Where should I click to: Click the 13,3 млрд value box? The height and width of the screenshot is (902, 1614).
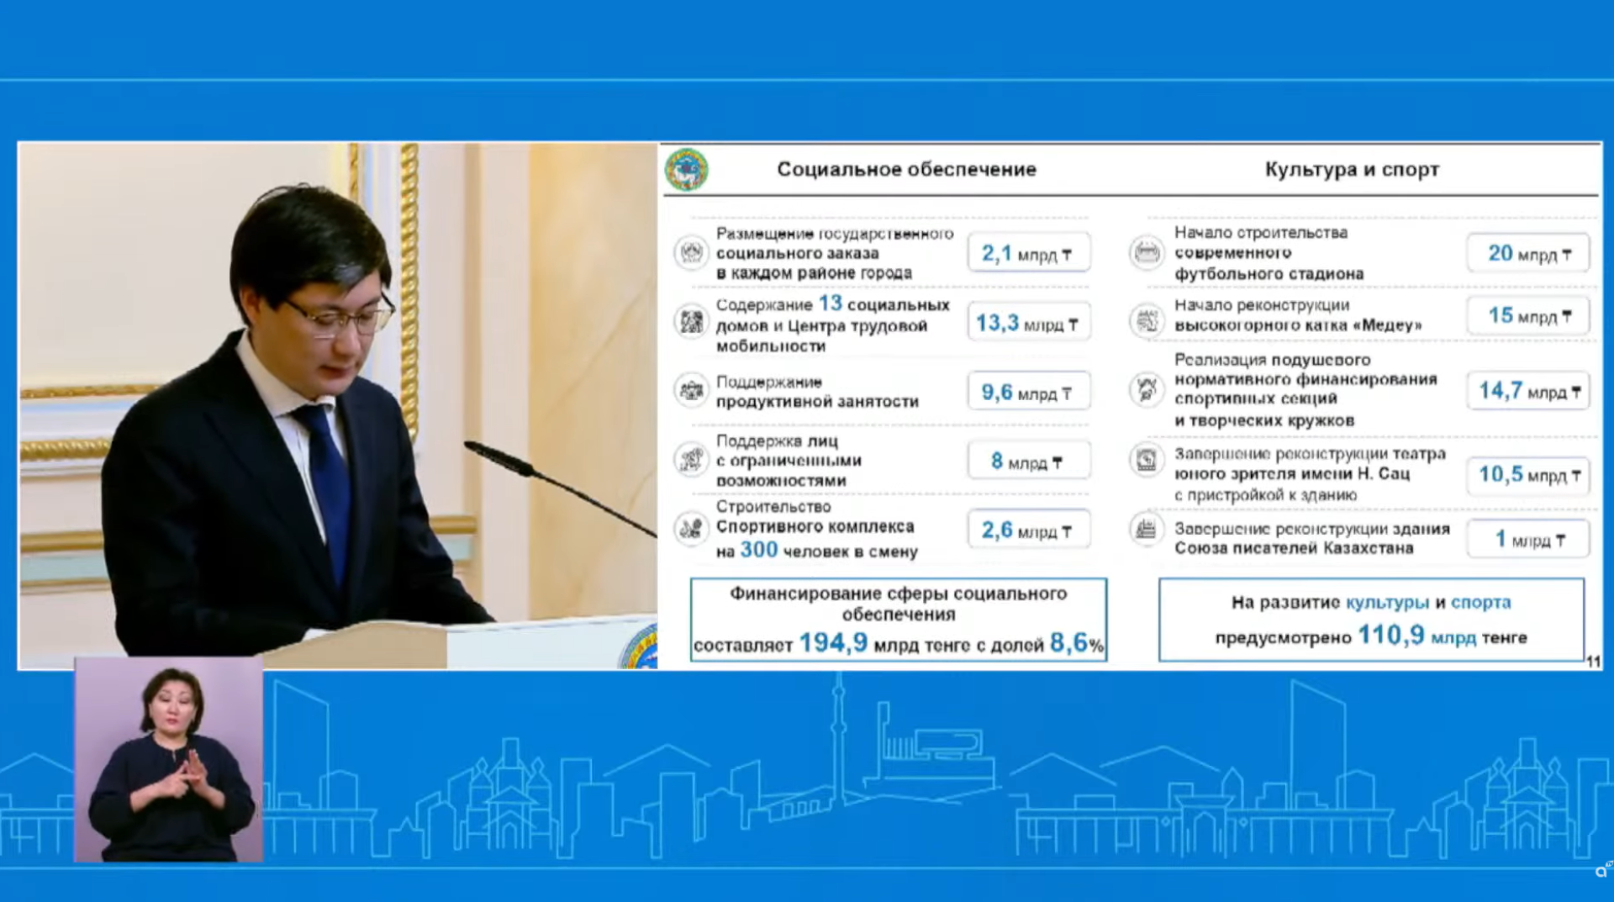point(1028,323)
